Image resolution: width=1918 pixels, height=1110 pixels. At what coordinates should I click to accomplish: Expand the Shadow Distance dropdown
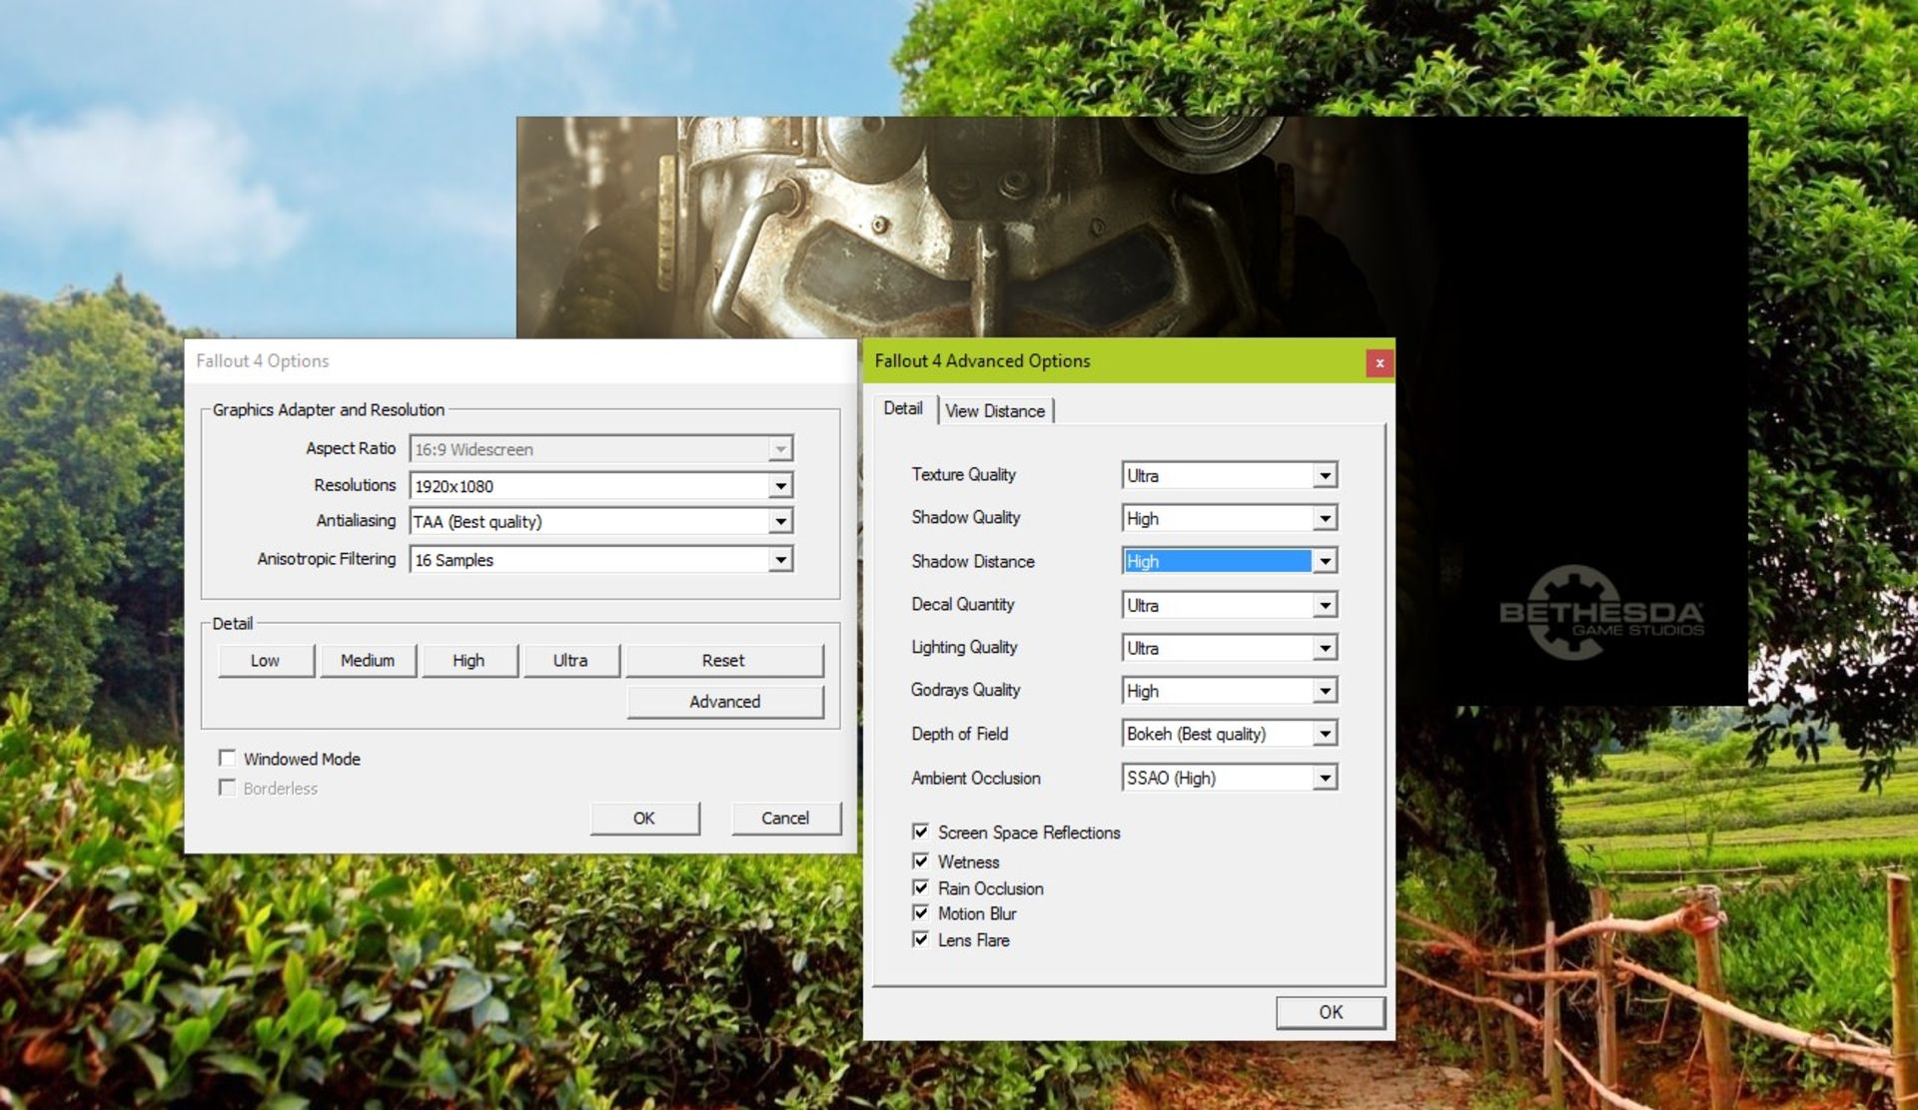tap(1325, 562)
